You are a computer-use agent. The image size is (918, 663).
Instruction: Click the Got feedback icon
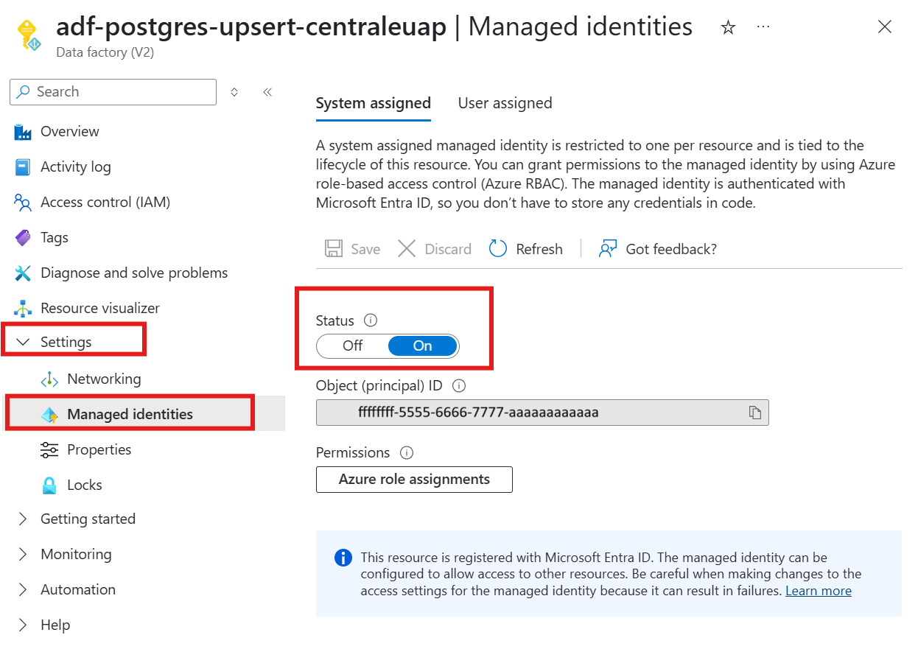(608, 249)
